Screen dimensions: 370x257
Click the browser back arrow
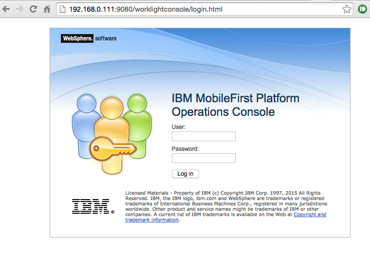click(x=6, y=9)
